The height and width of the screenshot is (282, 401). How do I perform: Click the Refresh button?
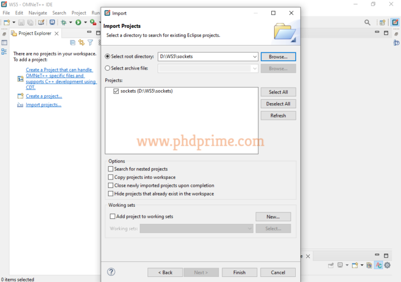pyautogui.click(x=278, y=115)
